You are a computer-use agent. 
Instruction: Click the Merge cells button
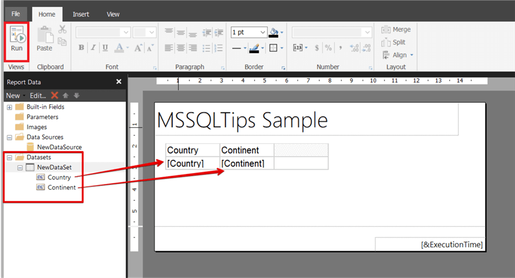tap(396, 30)
